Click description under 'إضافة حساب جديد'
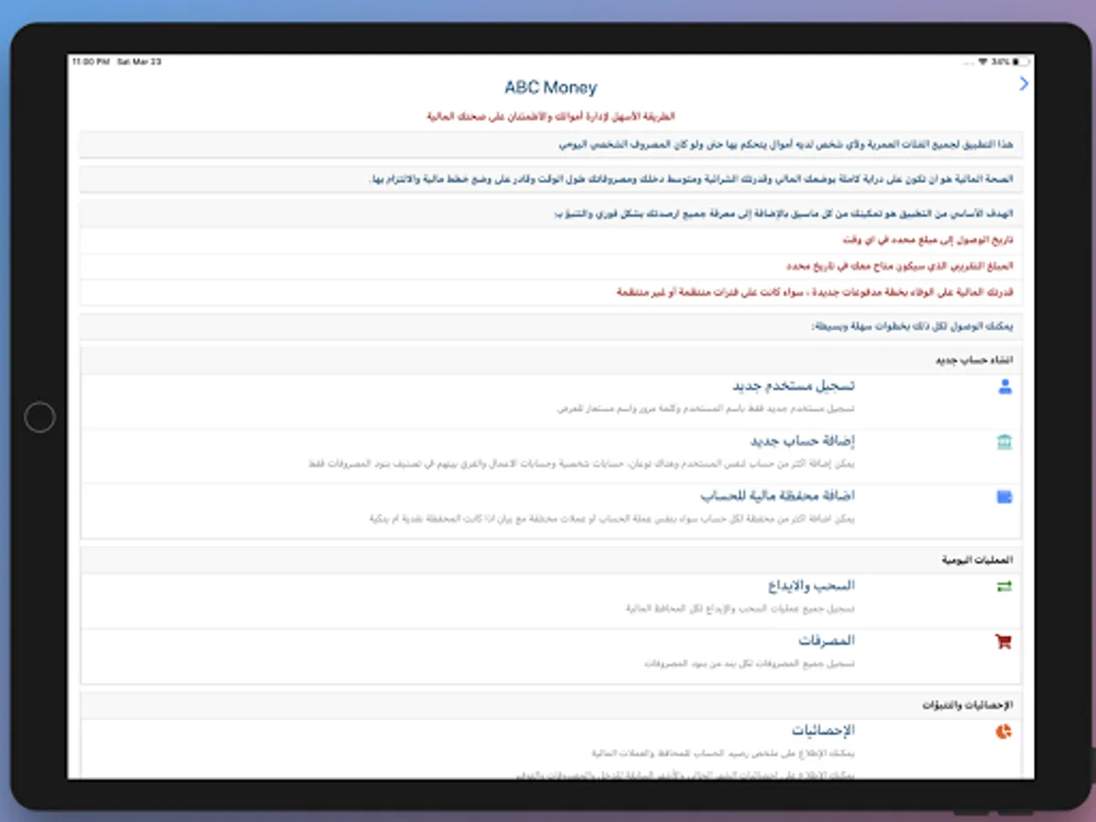This screenshot has width=1096, height=822. [x=582, y=464]
